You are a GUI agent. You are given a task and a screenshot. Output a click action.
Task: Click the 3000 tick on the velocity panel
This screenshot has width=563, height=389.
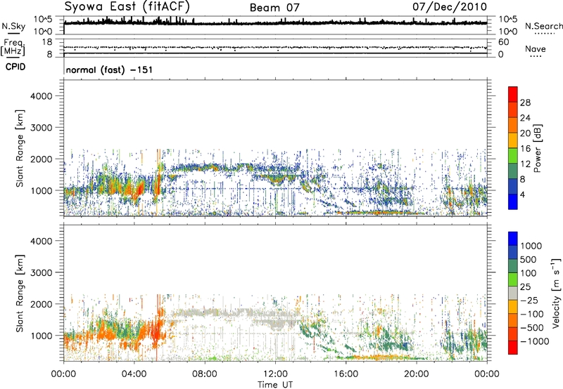(42, 272)
